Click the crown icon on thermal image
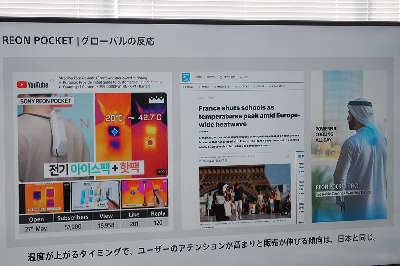 156,99
